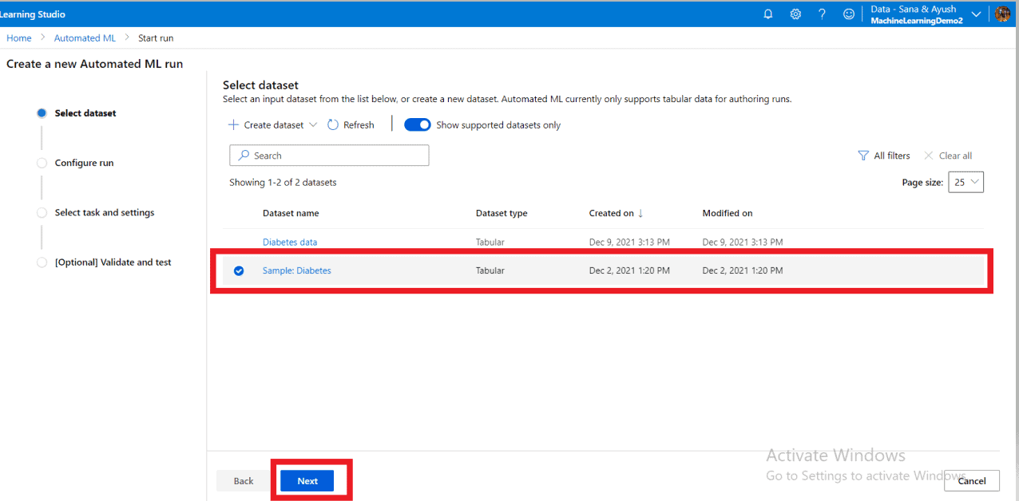Click the All filters label
This screenshot has height=501, width=1019.
(892, 156)
